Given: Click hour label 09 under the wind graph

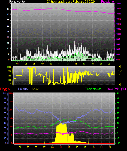Looking at the screenshot, I should click(51, 64).
